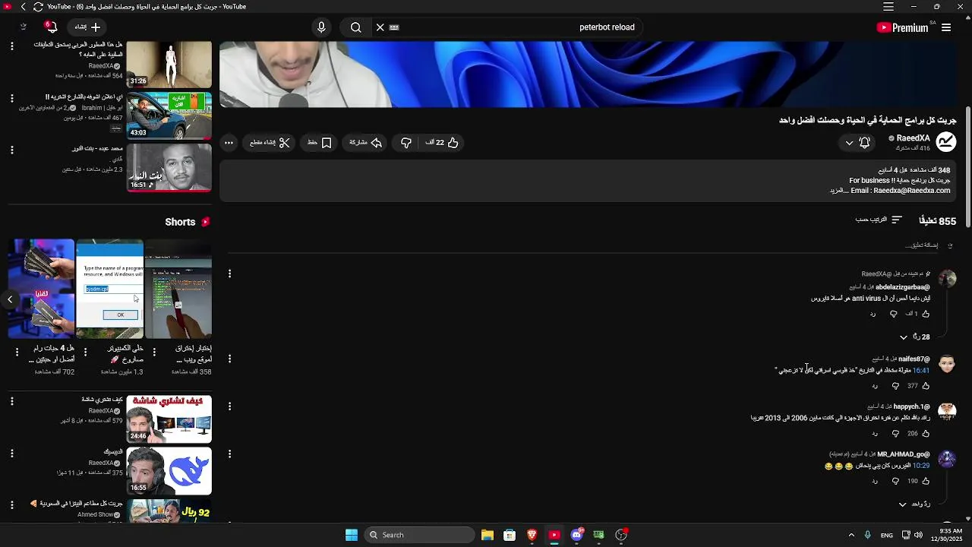This screenshot has width=972, height=547.
Task: Open the app window menu lines in the title bar
Action: click(888, 7)
